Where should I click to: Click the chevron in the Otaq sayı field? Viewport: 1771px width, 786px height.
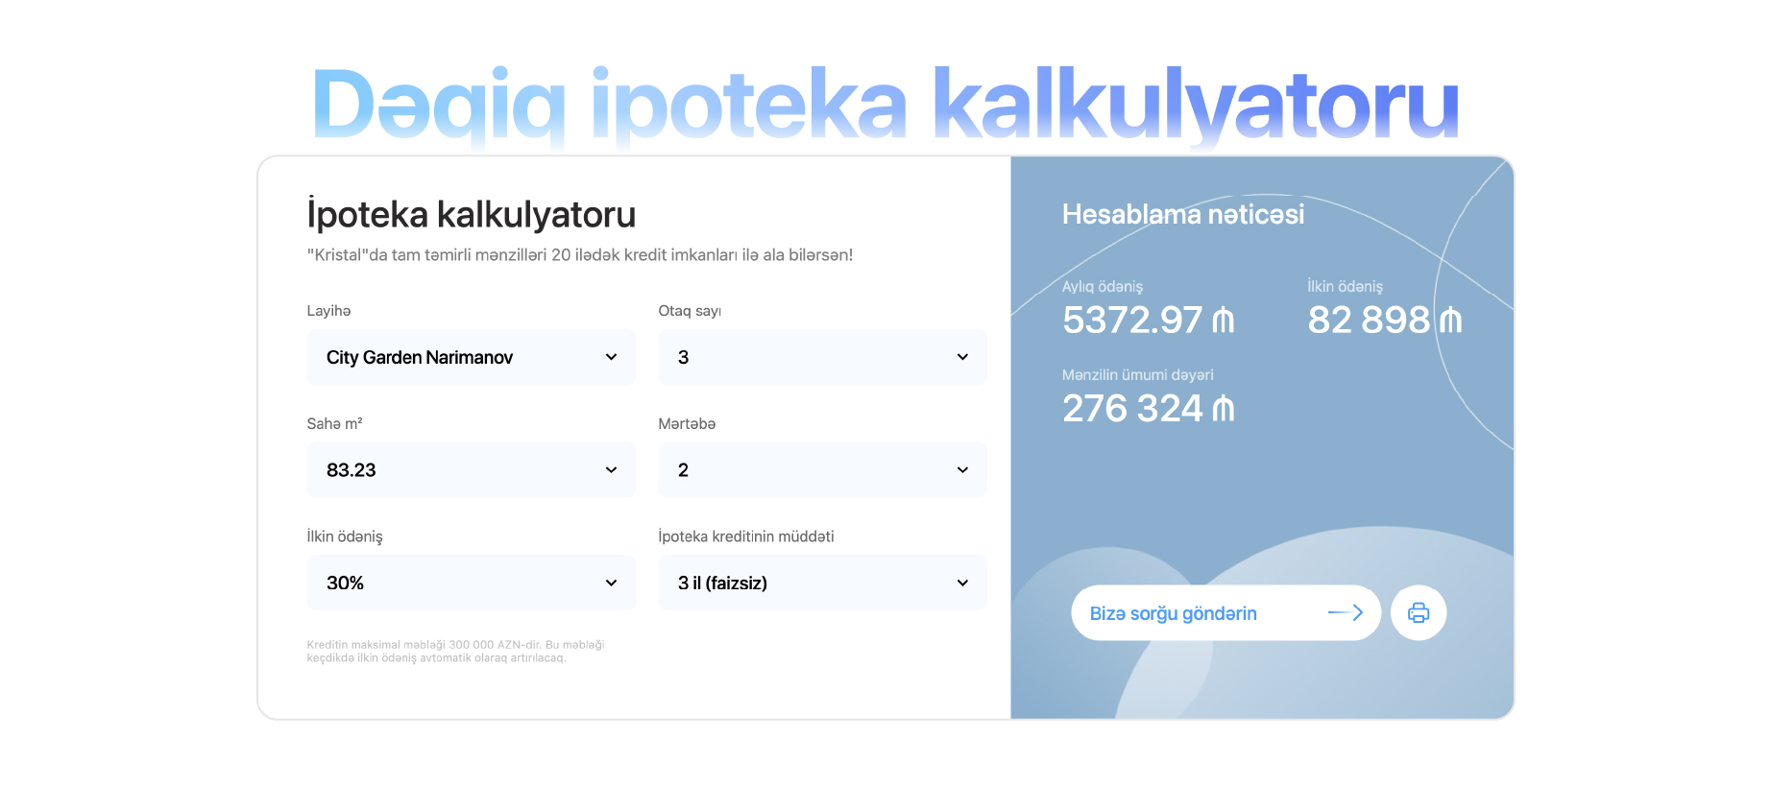[962, 357]
